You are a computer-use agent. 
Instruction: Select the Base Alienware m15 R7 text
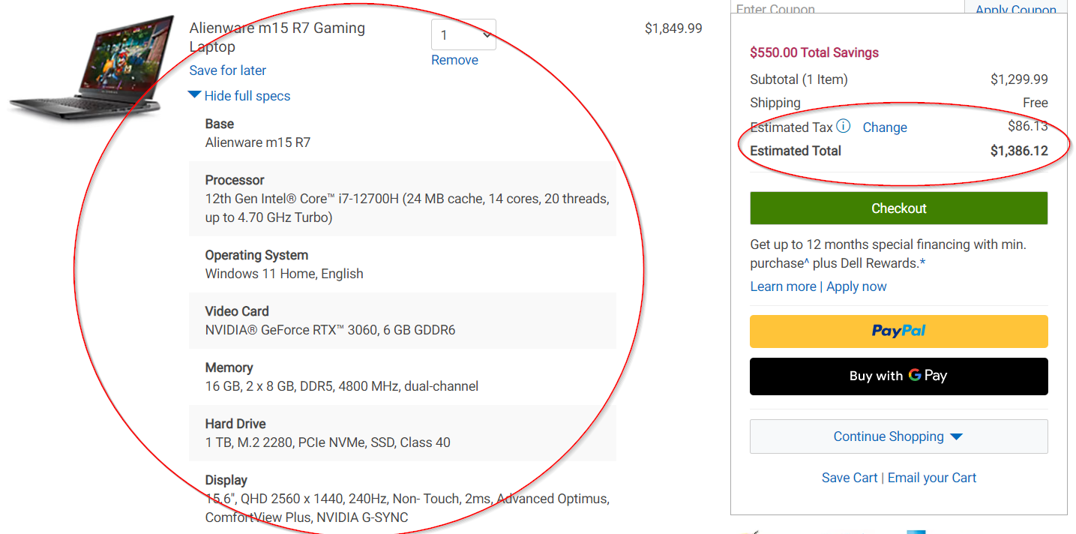258,142
